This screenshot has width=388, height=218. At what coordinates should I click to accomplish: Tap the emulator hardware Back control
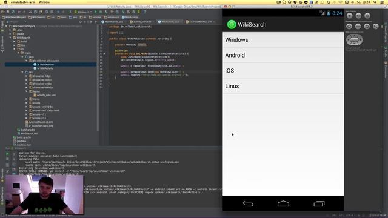tap(367, 26)
